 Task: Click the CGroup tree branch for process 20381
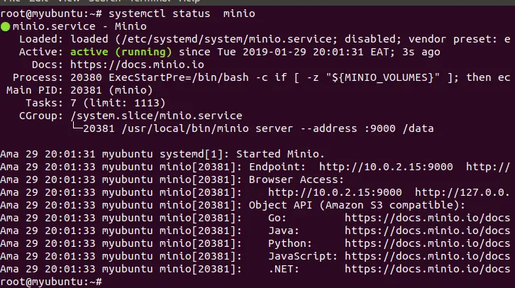pos(253,128)
